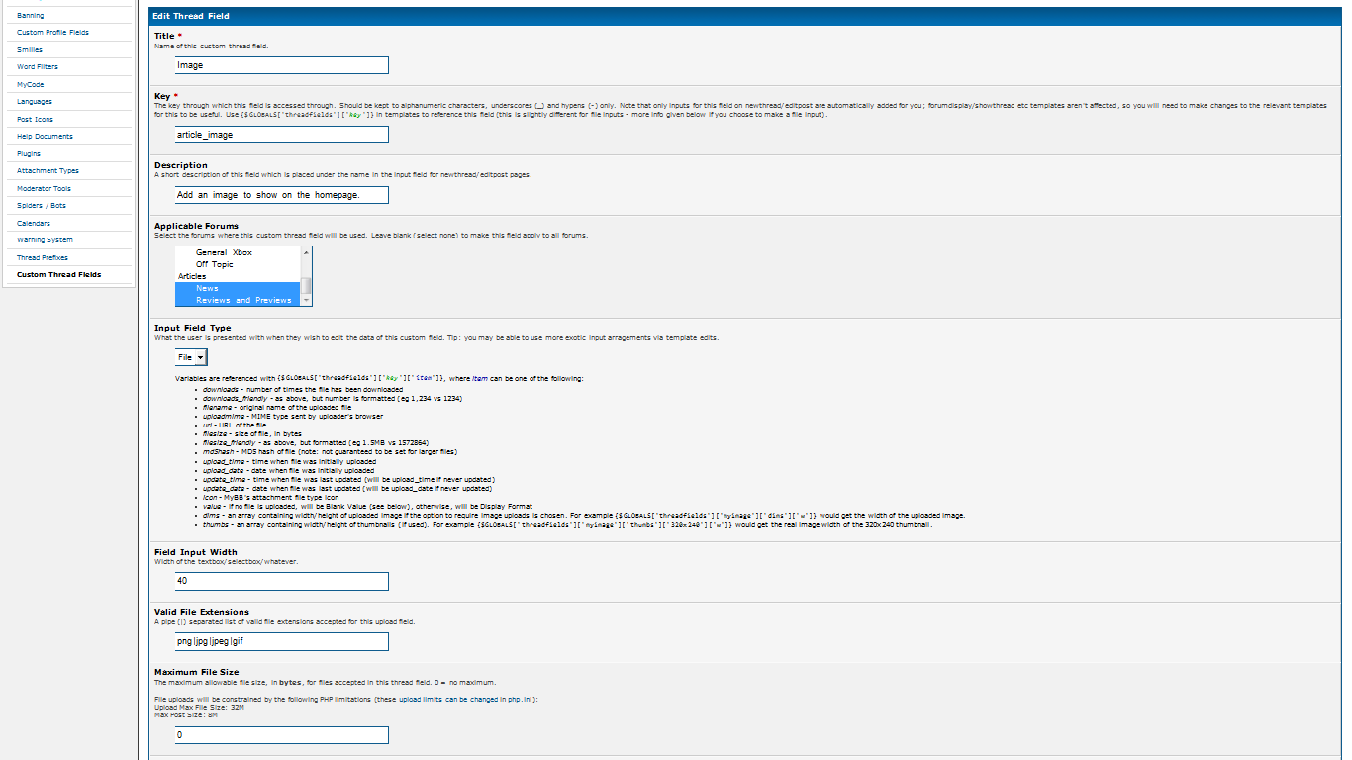The height and width of the screenshot is (760, 1352).
Task: Open the Banning settings page
Action: point(31,16)
